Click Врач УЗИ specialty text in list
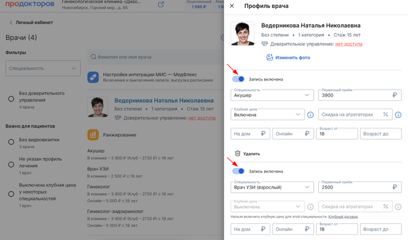Viewport: 408px width, 240px height. coord(98,169)
